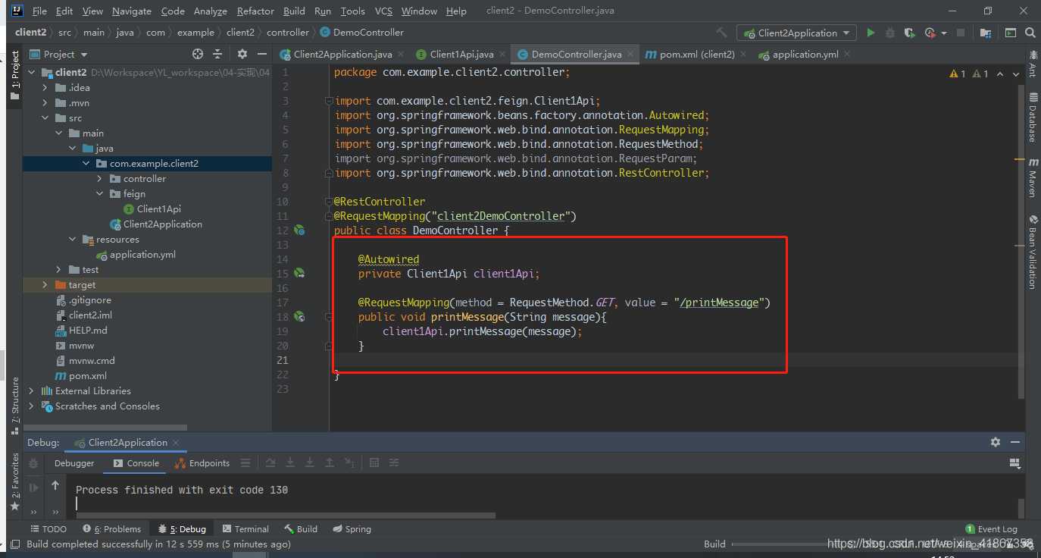
Task: Click the Run Anything window icon
Action: pyautogui.click(x=1011, y=33)
